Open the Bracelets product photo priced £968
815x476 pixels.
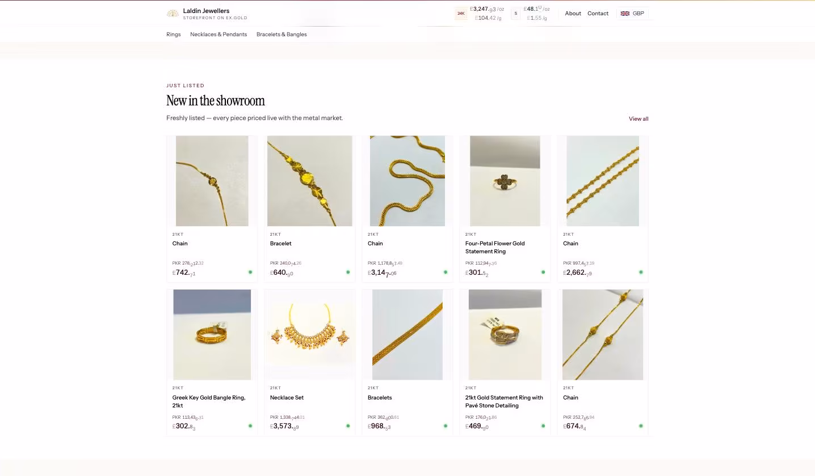pos(407,335)
